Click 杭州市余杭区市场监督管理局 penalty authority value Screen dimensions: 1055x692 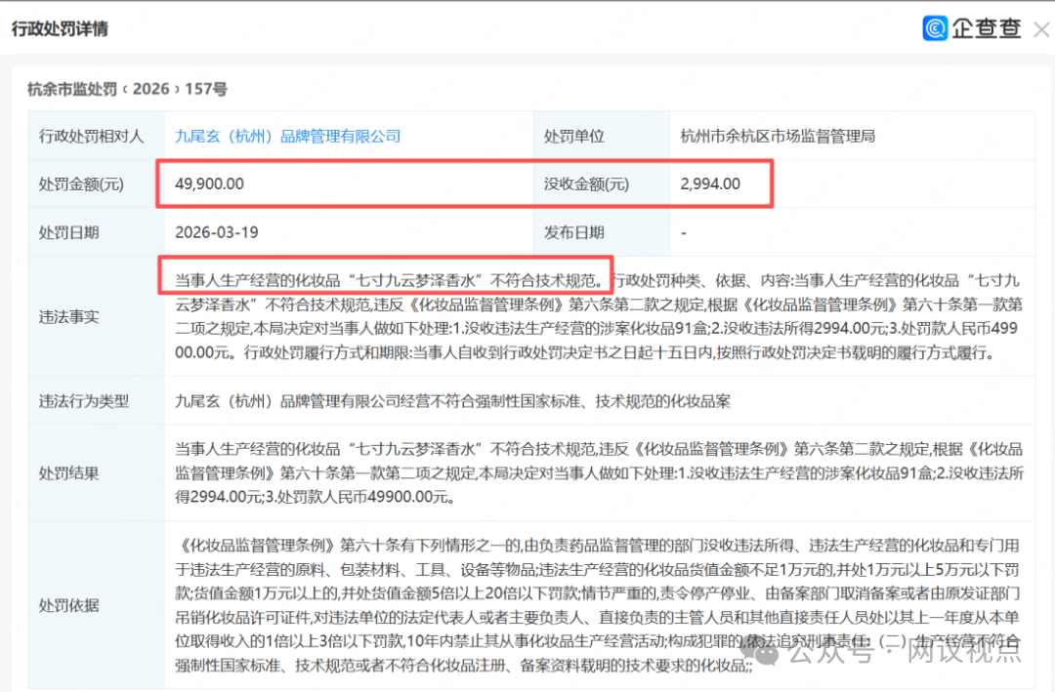click(x=778, y=137)
